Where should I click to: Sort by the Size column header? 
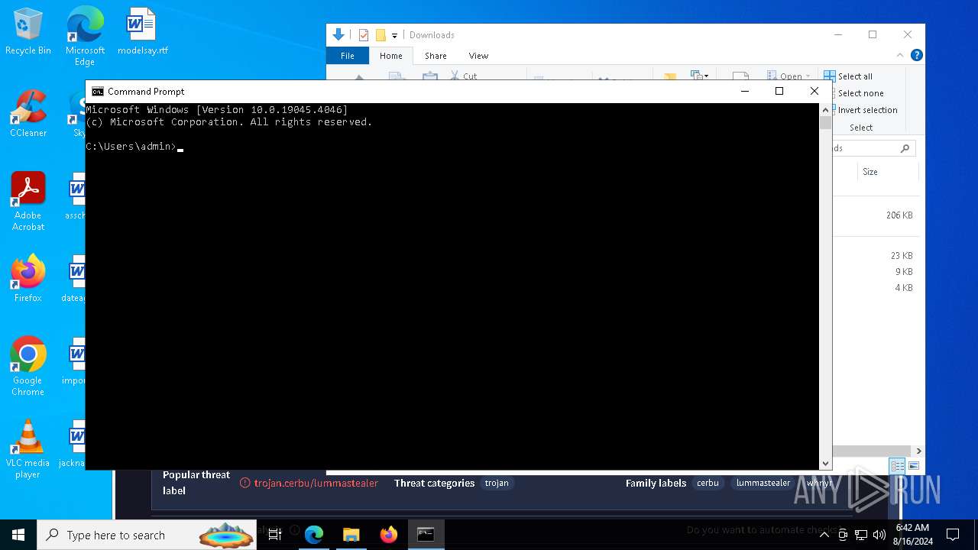(870, 172)
